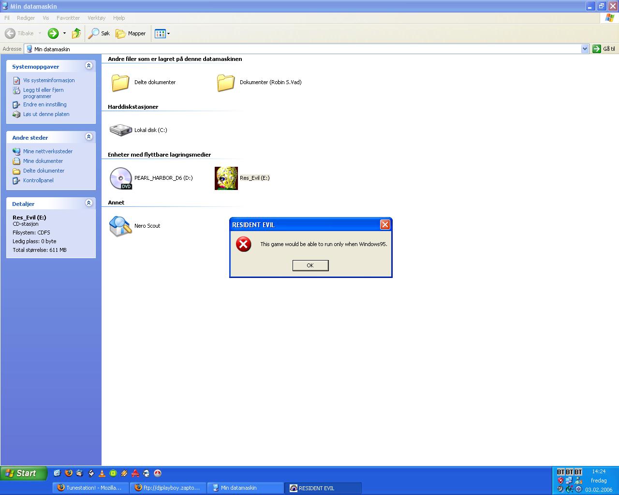Screen dimensions: 619x495
Task: Open the Favoritter menu
Action: [x=68, y=18]
